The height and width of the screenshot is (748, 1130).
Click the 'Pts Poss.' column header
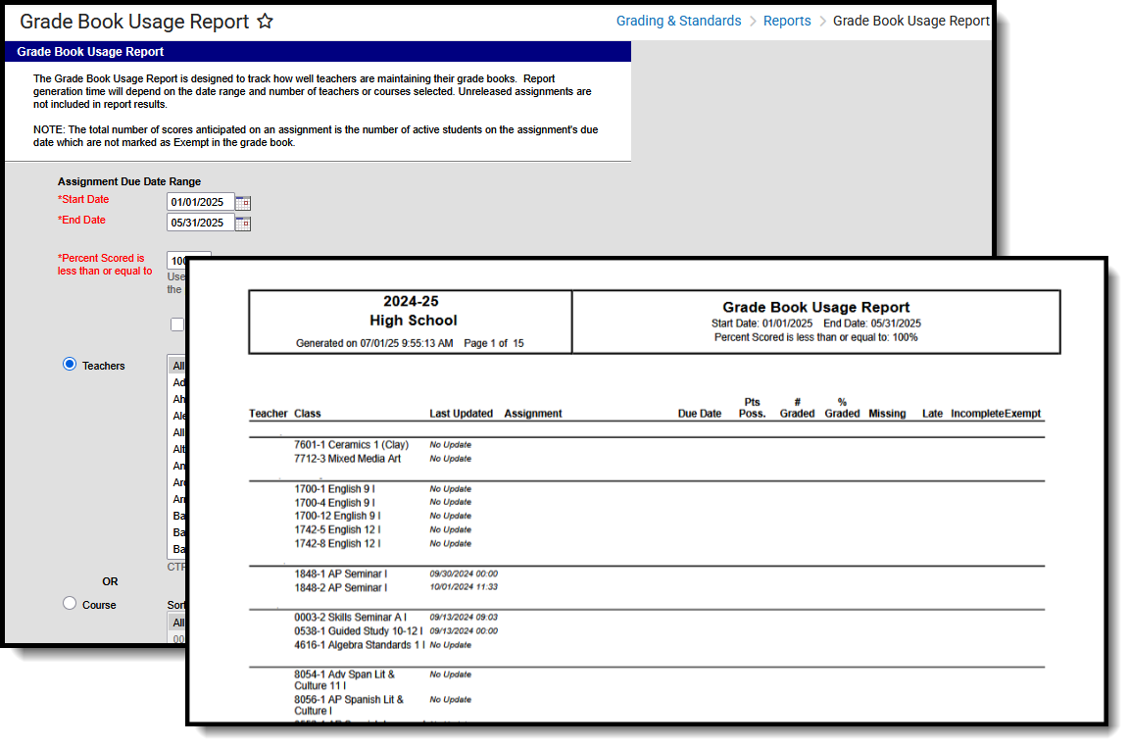click(x=752, y=408)
